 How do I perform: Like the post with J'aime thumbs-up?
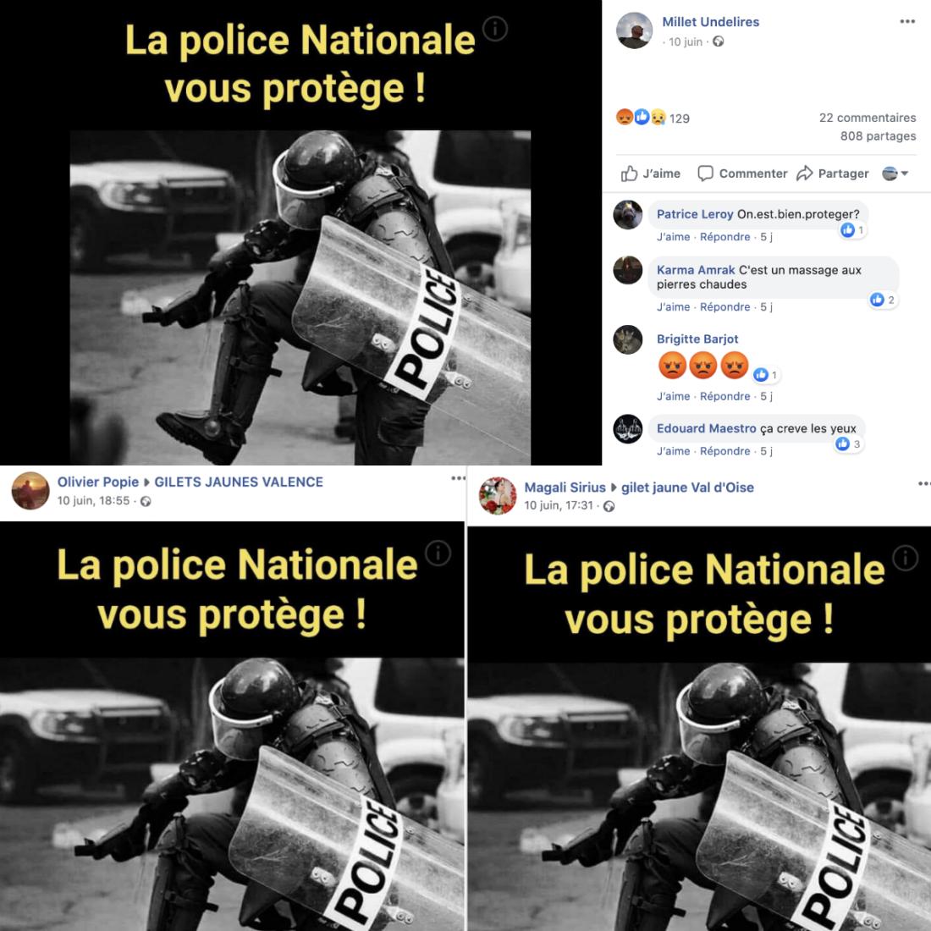[650, 174]
